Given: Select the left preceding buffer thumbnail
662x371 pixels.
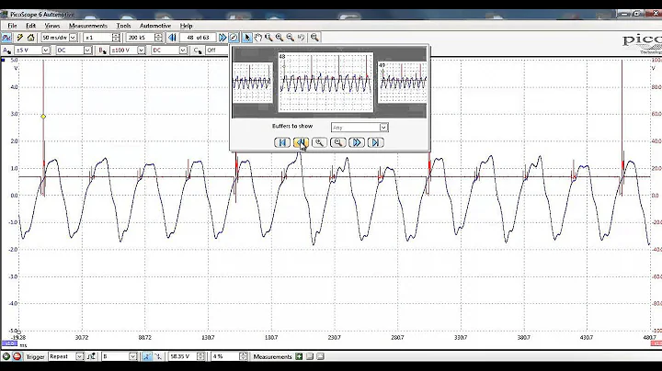Looking at the screenshot, I should tap(253, 83).
